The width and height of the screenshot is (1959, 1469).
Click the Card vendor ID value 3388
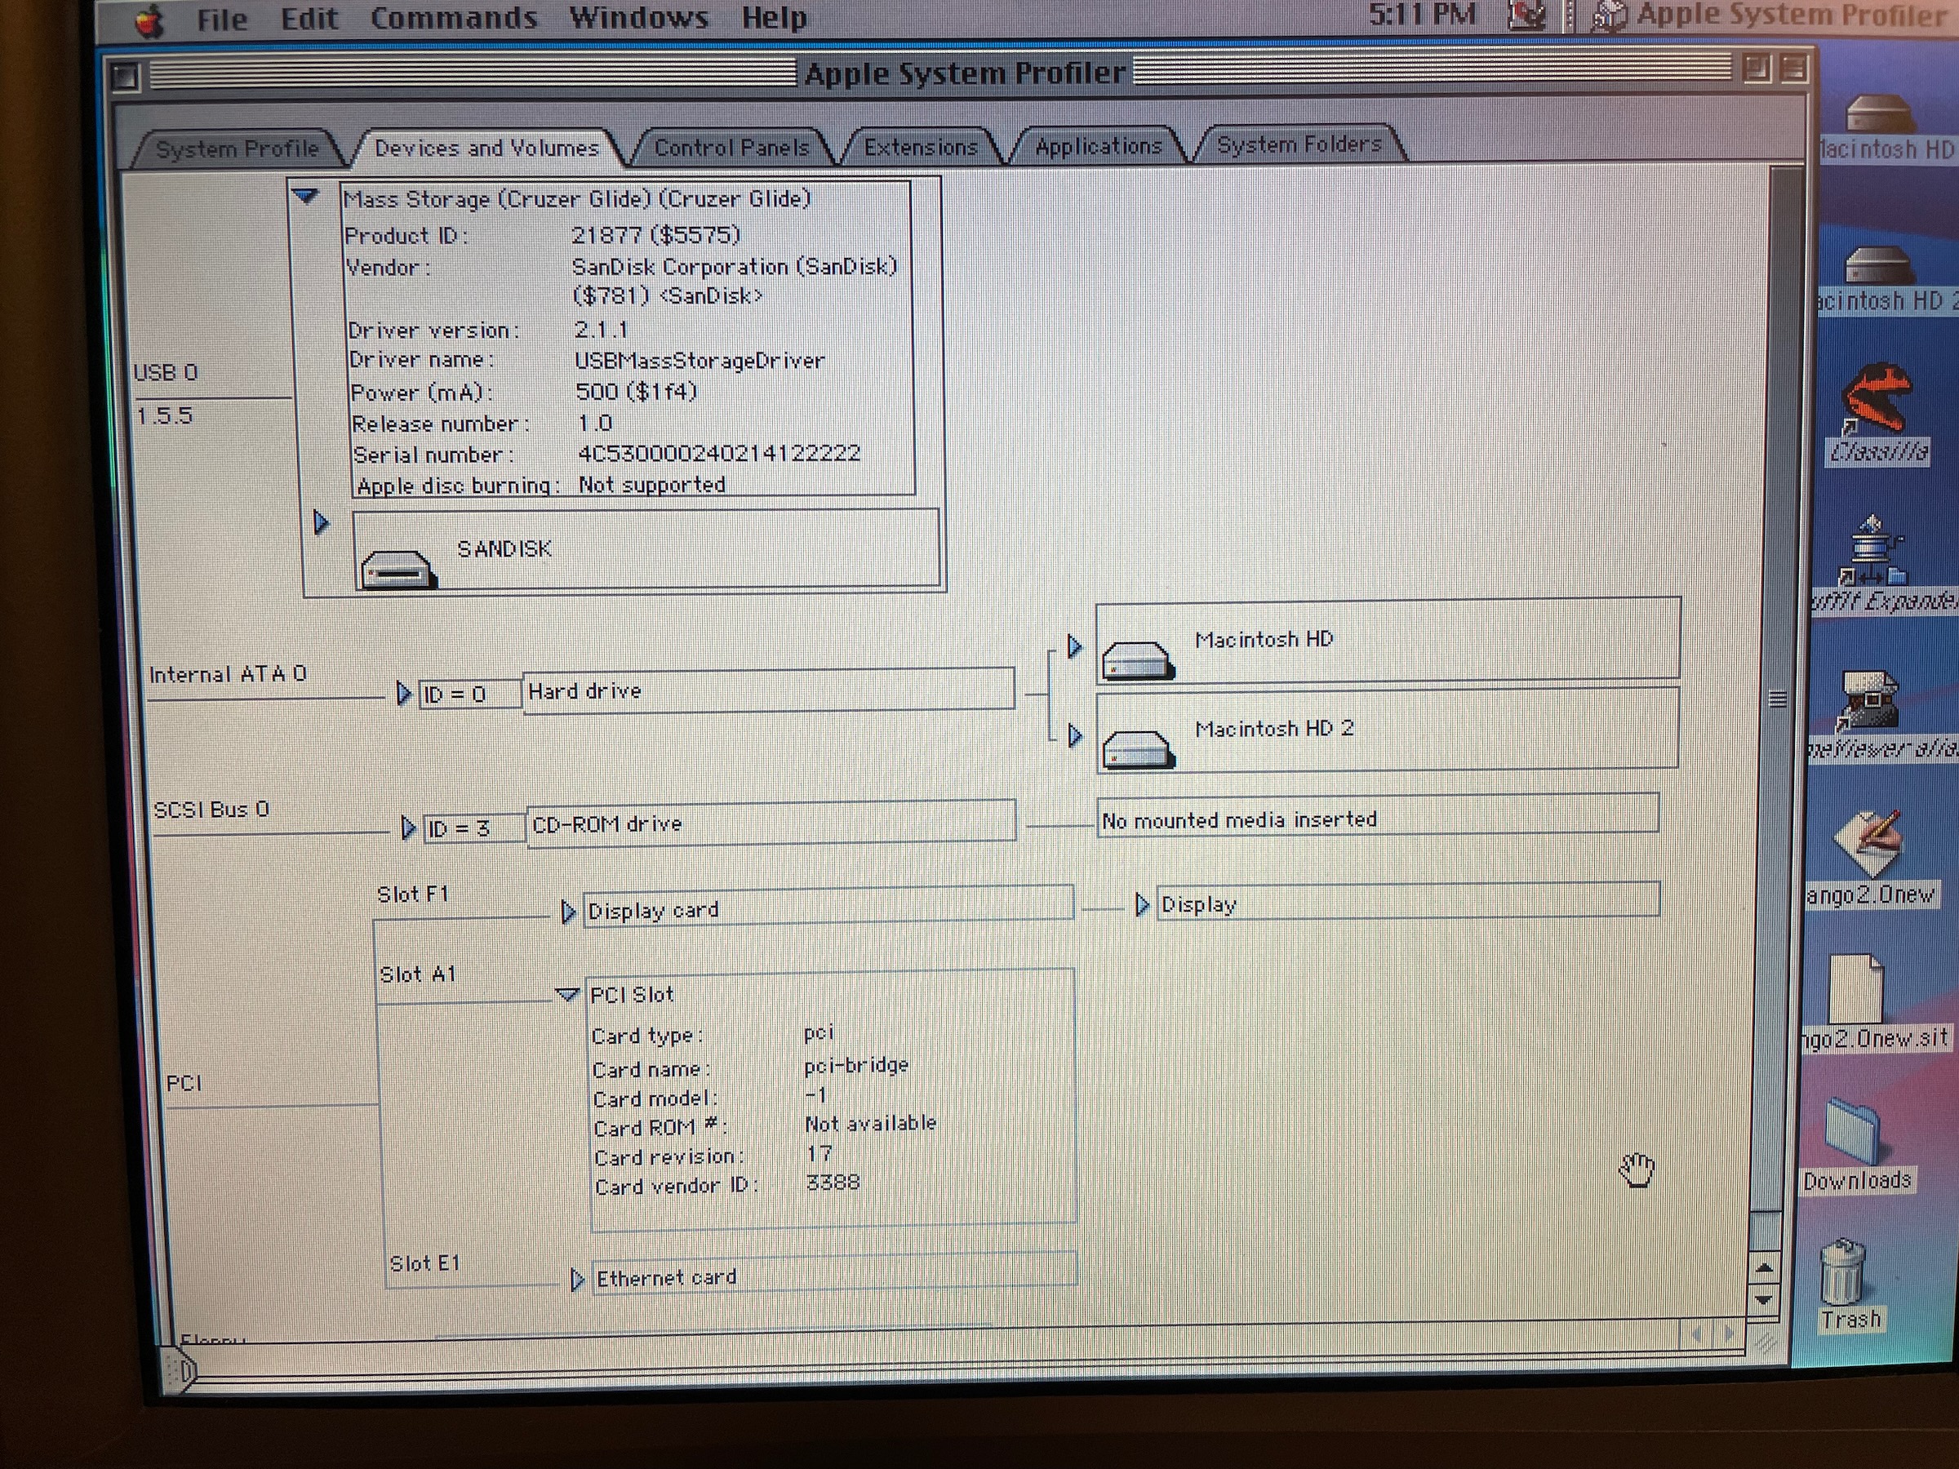(x=833, y=1183)
